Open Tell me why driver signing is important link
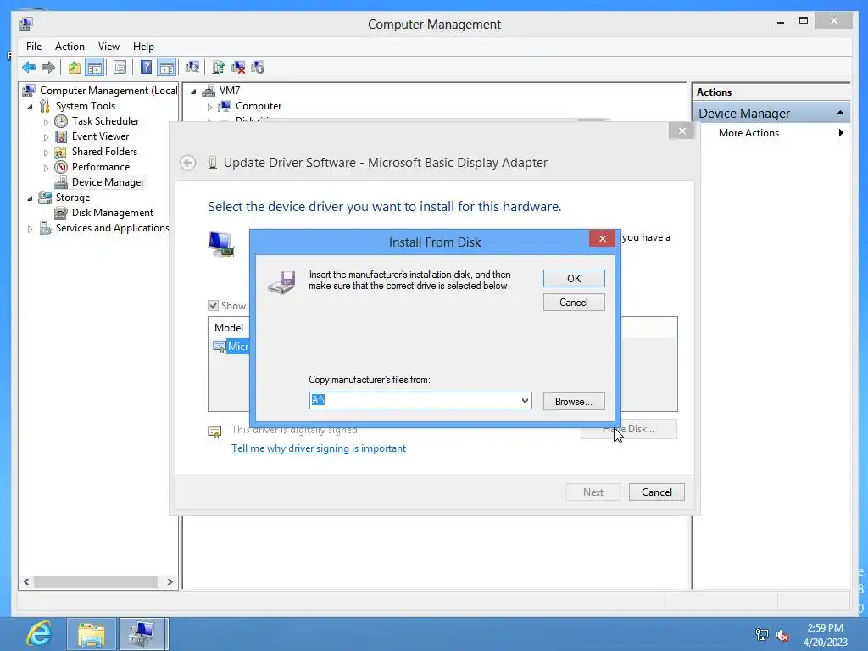The width and height of the screenshot is (868, 651). point(319,448)
